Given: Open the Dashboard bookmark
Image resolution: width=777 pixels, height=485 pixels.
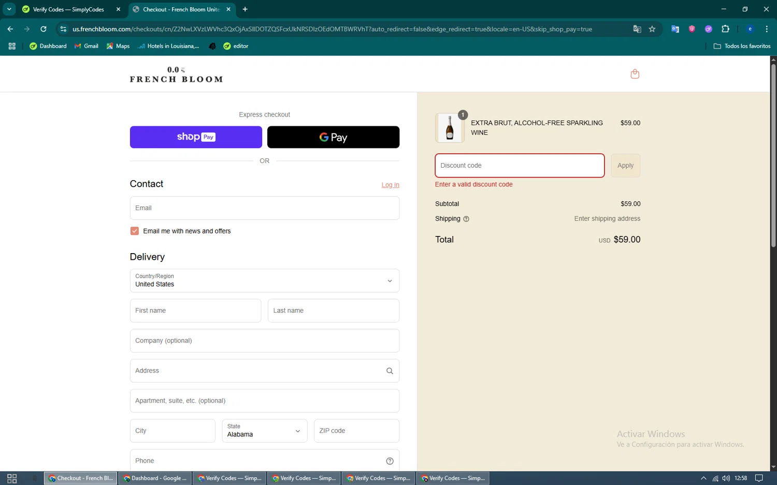Looking at the screenshot, I should [48, 46].
